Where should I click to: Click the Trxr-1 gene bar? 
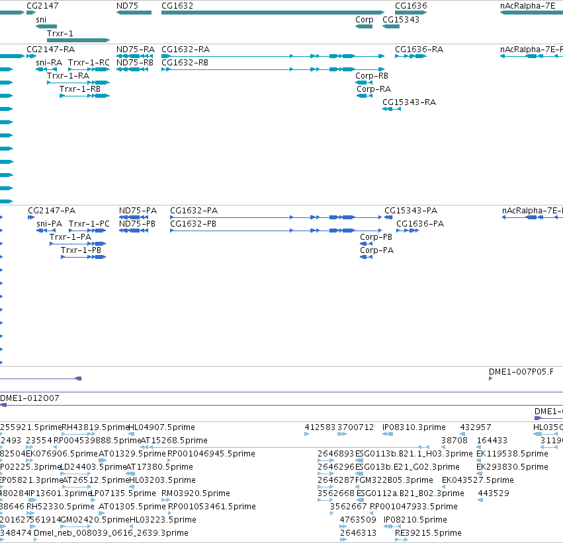tap(78, 40)
